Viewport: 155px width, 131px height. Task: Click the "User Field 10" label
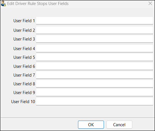tap(23, 101)
